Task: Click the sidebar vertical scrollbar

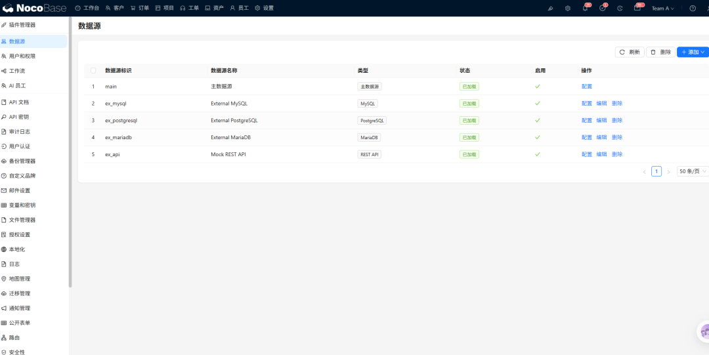Action: point(70,152)
